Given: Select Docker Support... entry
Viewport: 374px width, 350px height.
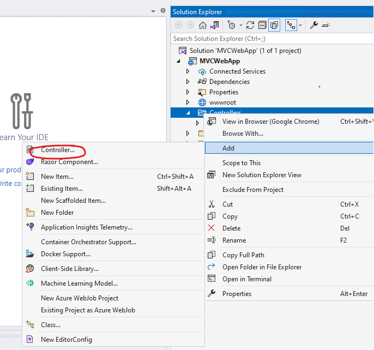Looking at the screenshot, I should [65, 254].
